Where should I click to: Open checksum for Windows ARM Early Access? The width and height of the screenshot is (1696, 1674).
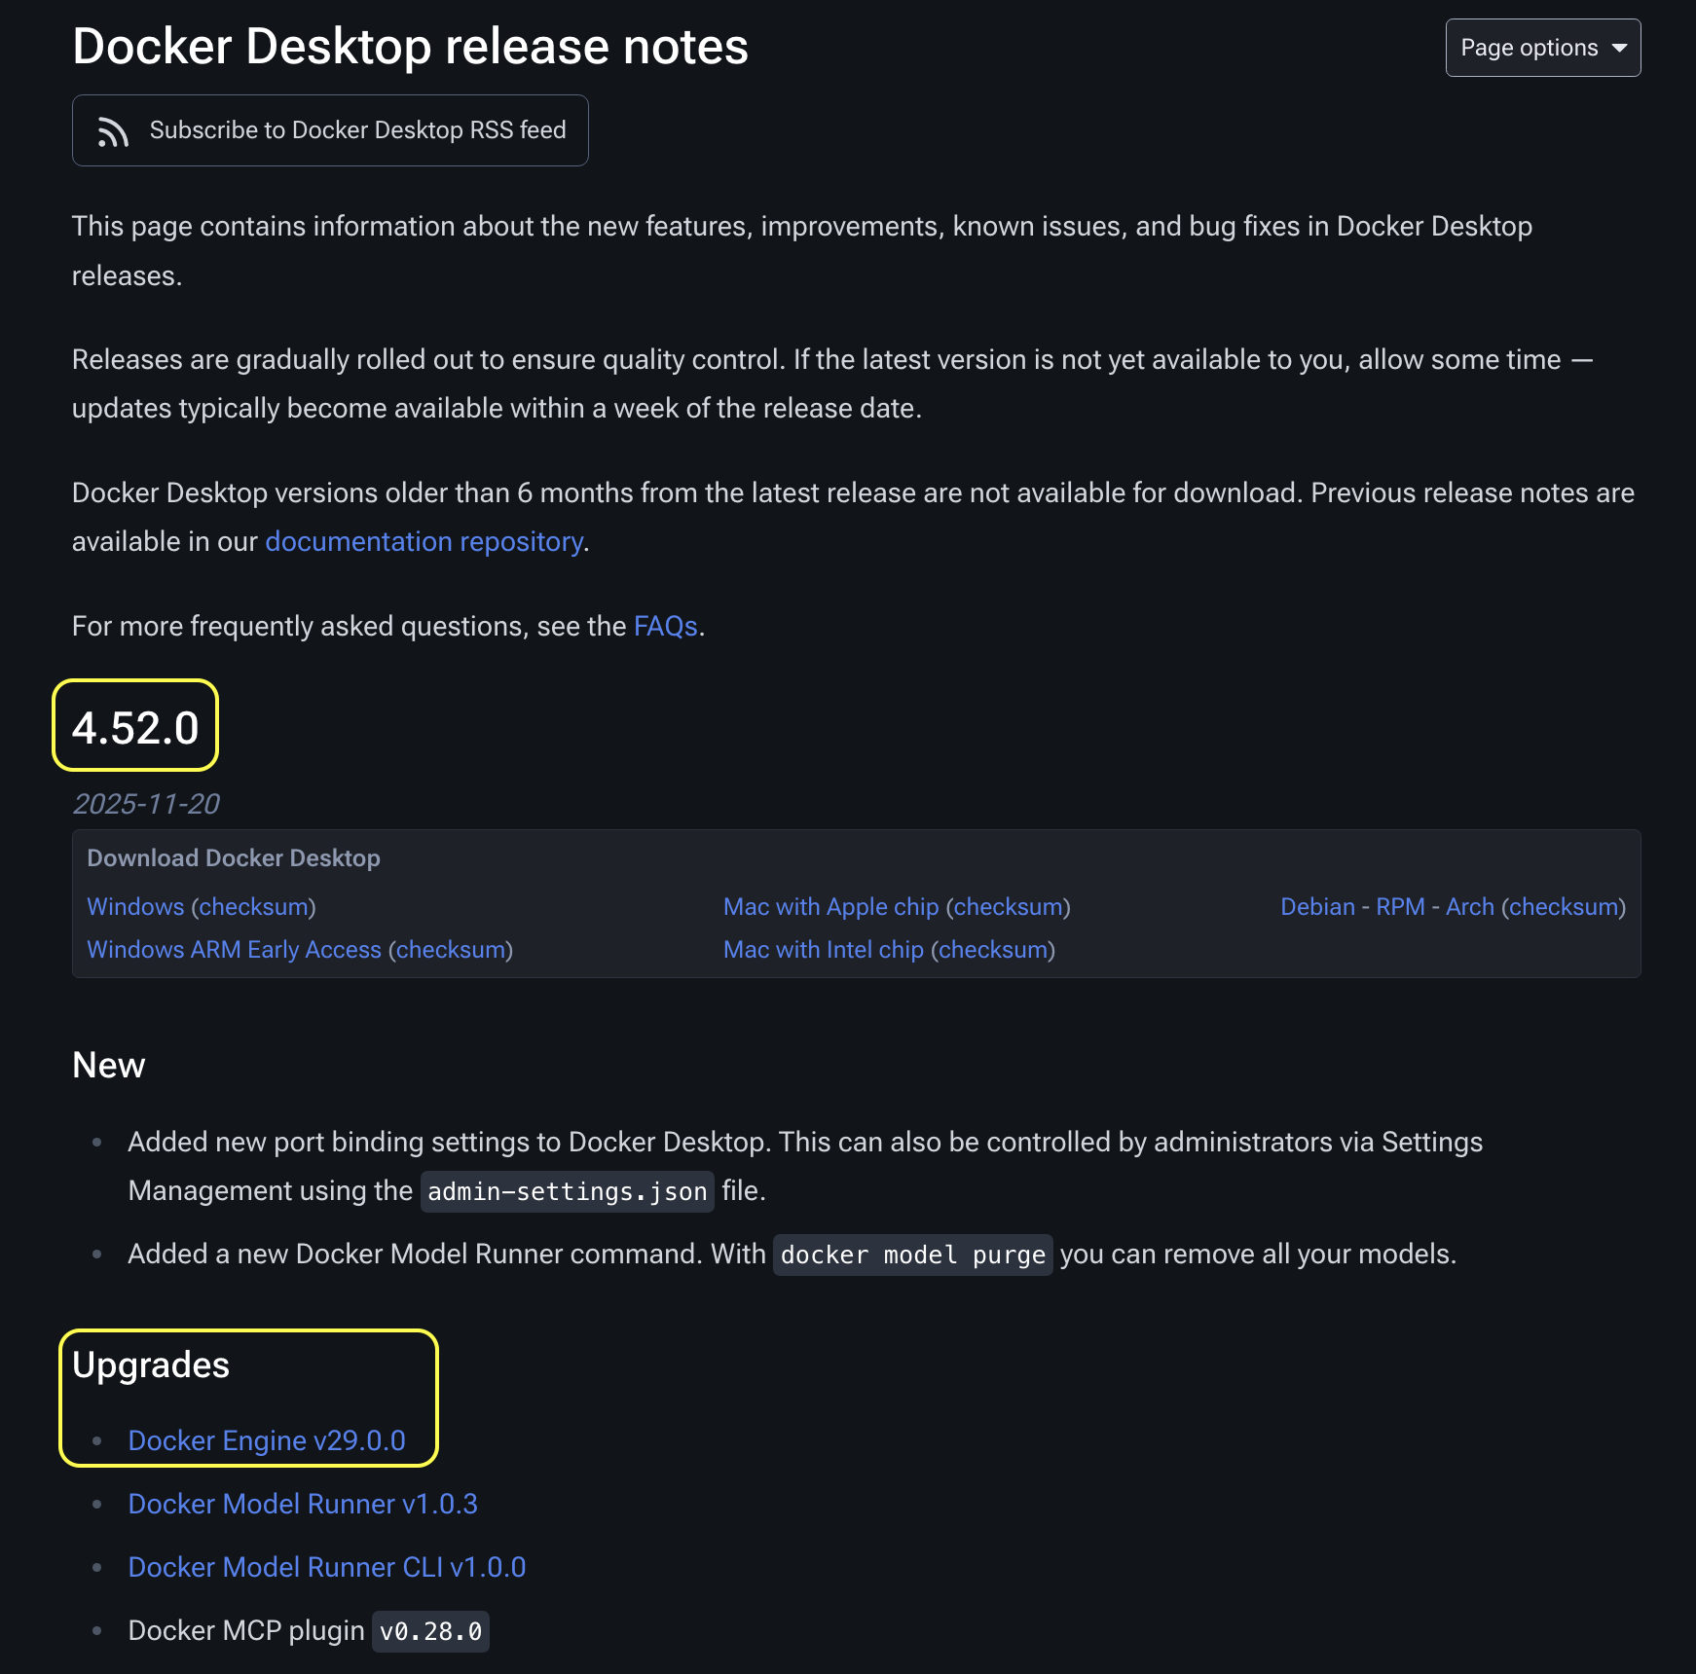(450, 950)
